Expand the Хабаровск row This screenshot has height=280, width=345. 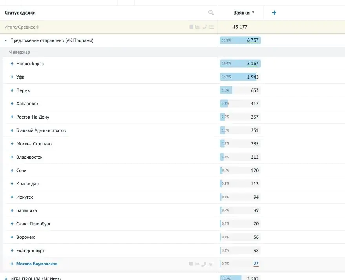pos(12,104)
